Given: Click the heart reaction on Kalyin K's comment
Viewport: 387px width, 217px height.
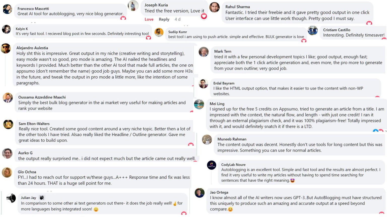Looking at the screenshot, I should coord(148,38).
